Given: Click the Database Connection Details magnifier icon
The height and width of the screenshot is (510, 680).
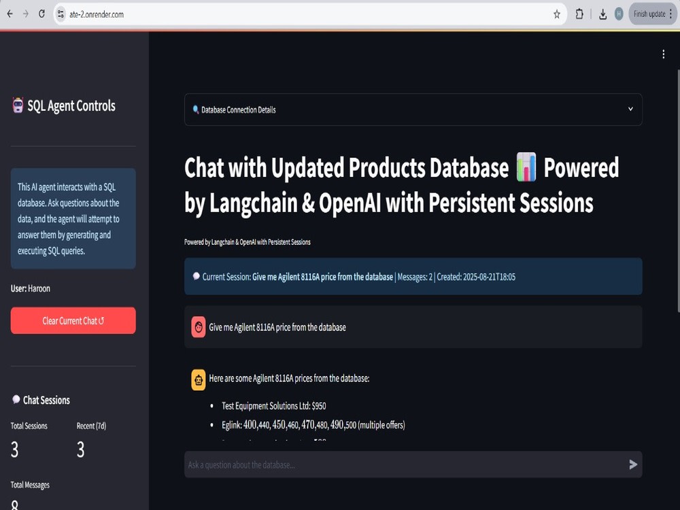Looking at the screenshot, I should 196,109.
